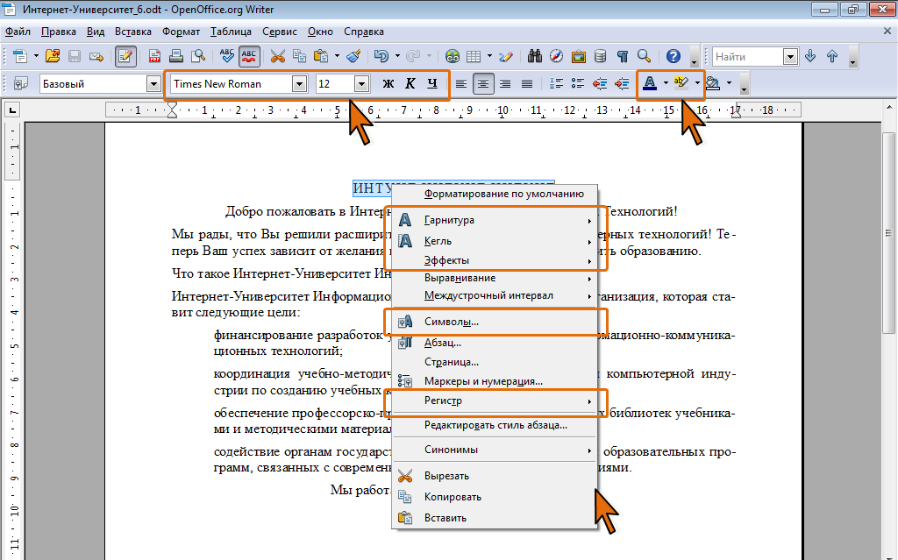
Task: Open the Styles and Formatting icon
Action: [21, 83]
